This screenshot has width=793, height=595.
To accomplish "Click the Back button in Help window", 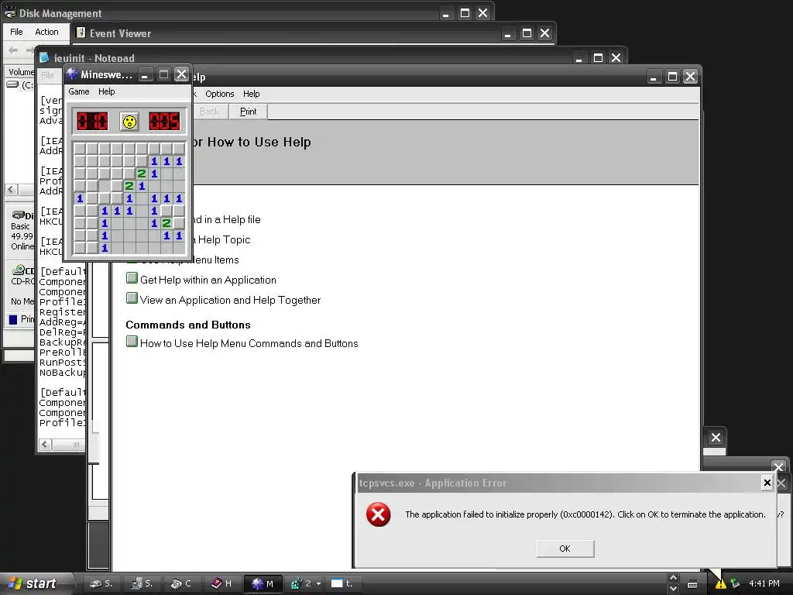I will 209,112.
